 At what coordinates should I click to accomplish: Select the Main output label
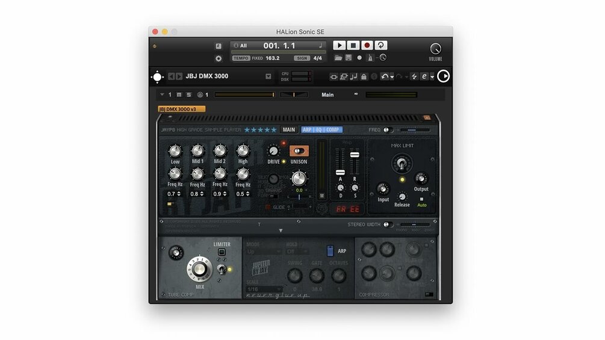pos(327,95)
